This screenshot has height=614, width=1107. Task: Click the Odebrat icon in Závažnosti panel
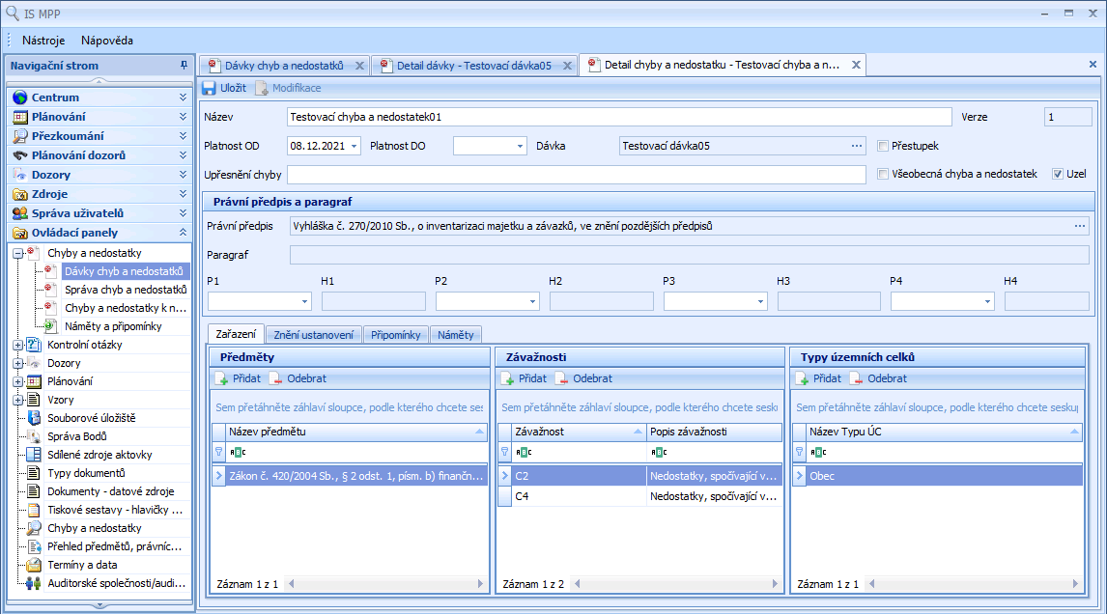(x=562, y=379)
